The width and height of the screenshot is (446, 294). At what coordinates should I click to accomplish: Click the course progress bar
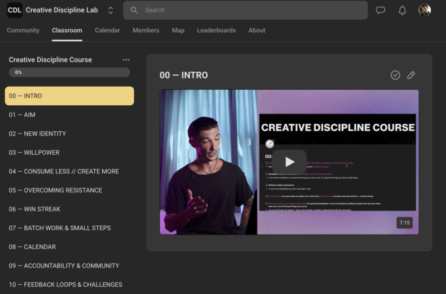pyautogui.click(x=69, y=72)
